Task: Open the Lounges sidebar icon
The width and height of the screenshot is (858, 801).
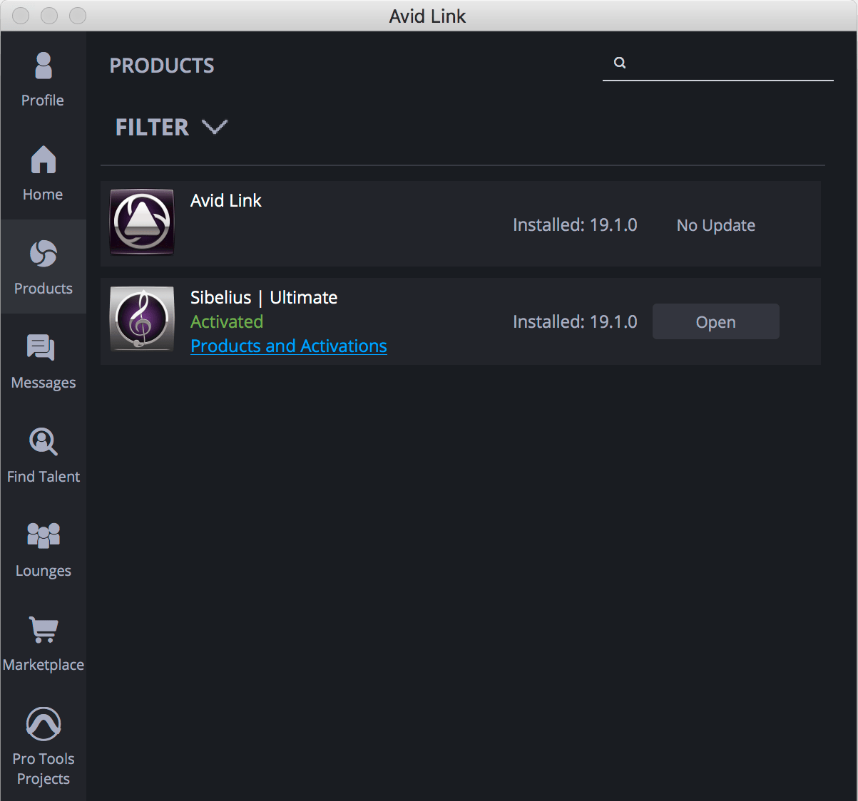Action: coord(44,535)
